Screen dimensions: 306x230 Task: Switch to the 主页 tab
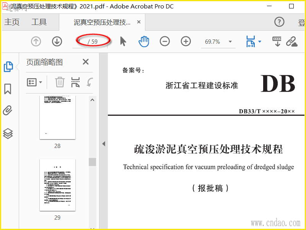(12, 22)
